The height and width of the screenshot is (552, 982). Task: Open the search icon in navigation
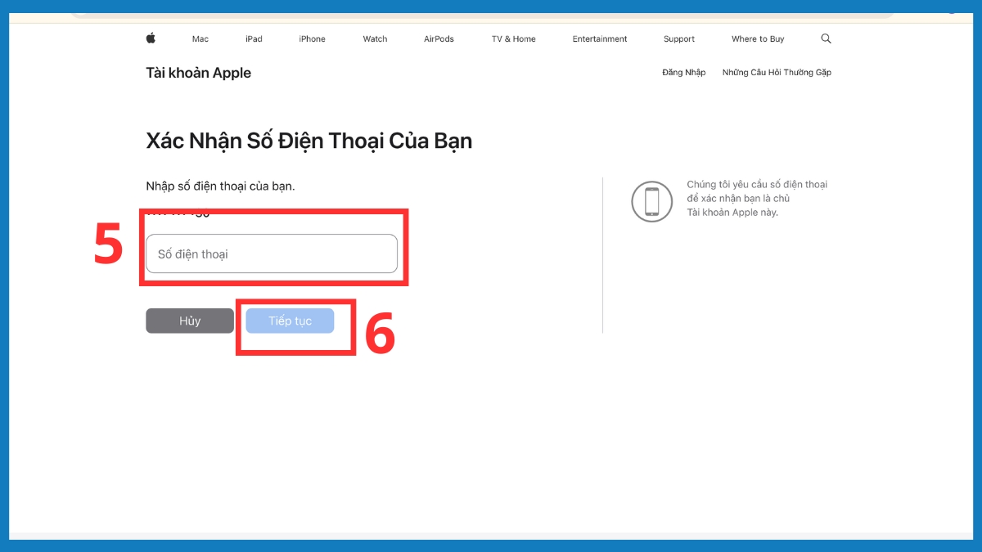coord(826,38)
